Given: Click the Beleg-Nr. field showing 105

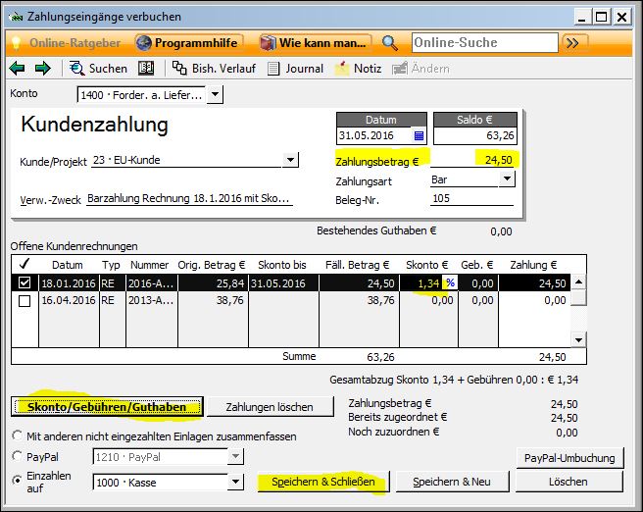Looking at the screenshot, I should pyautogui.click(x=471, y=198).
